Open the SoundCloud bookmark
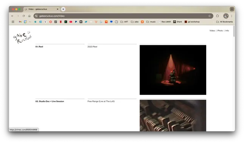The height and width of the screenshot is (143, 244). coord(106,22)
